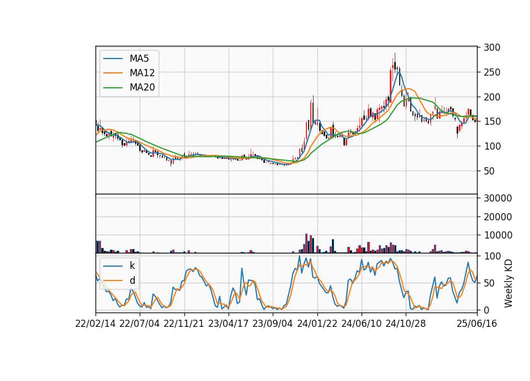The image size is (530, 381).
Task: Click the 25/06/16 date tick label
Action: tap(477, 324)
